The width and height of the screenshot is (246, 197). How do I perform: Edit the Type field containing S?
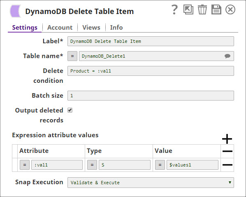[125, 165]
